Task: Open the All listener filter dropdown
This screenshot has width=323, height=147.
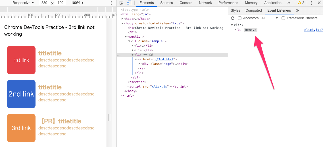Action: [x=270, y=18]
